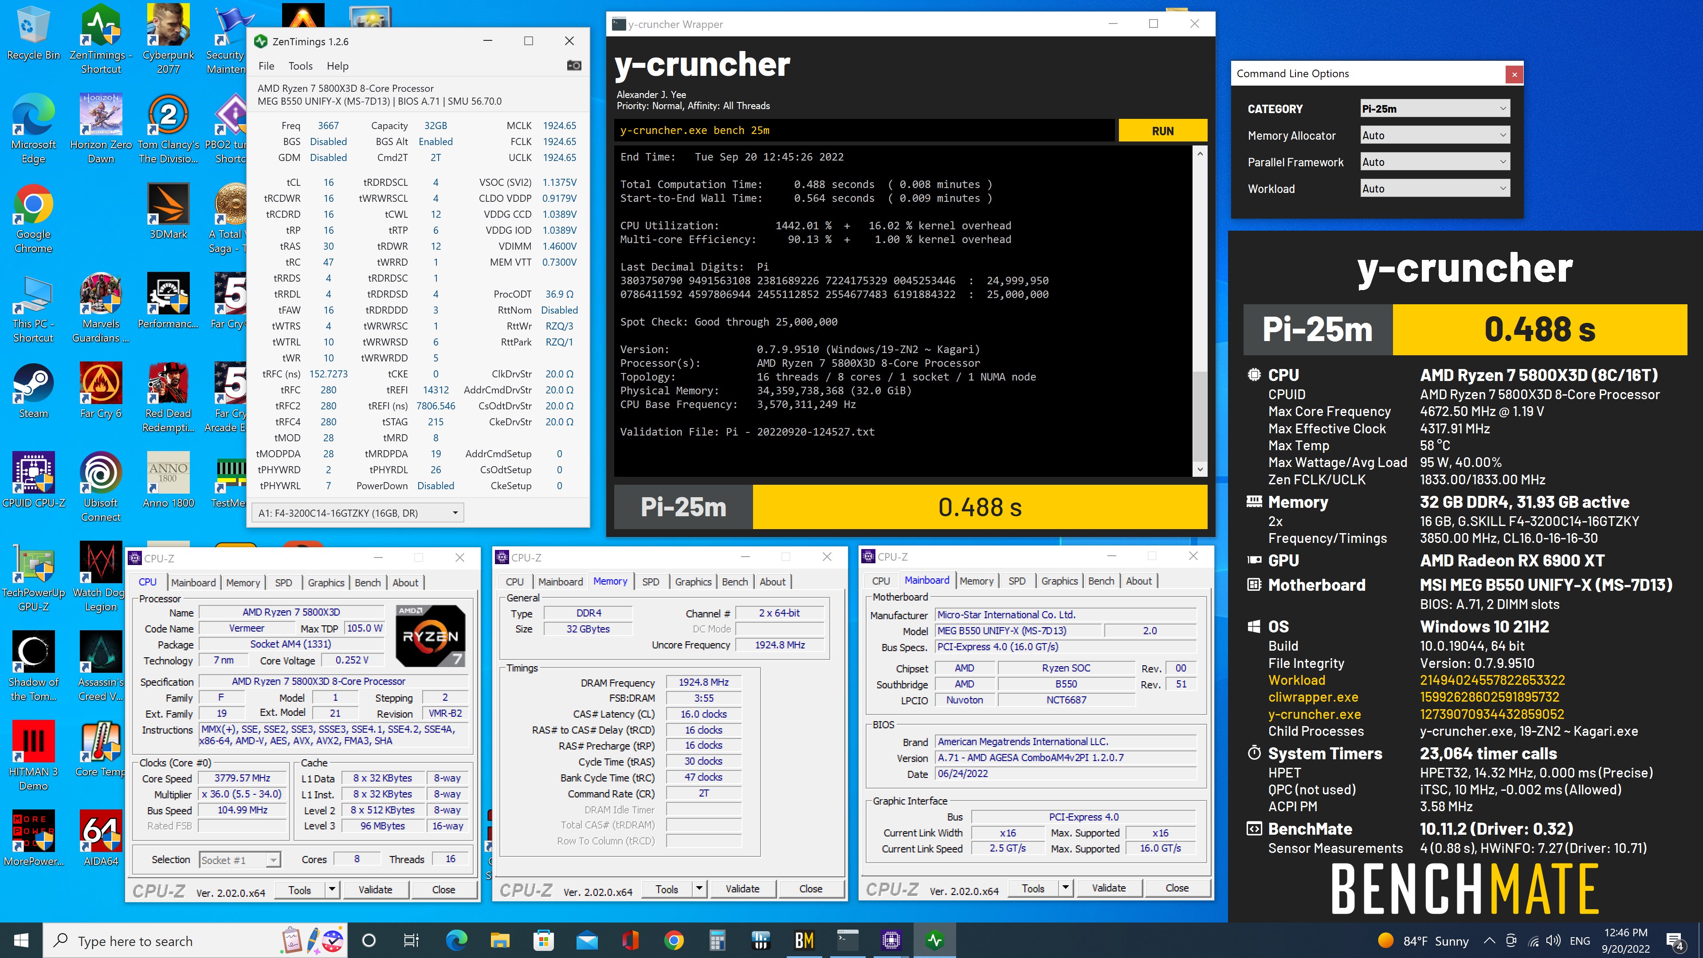Open Microsoft Edge desktop shortcut

coord(33,129)
